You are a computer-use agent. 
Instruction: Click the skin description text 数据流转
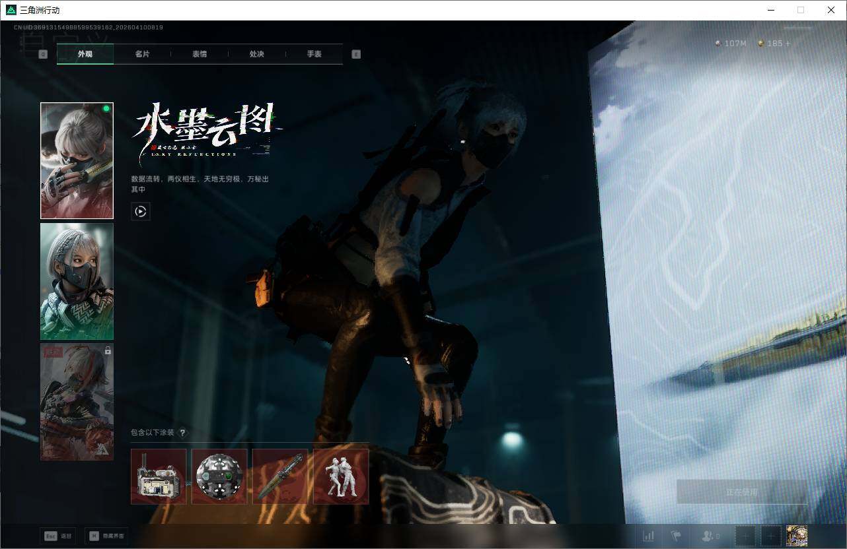(200, 184)
